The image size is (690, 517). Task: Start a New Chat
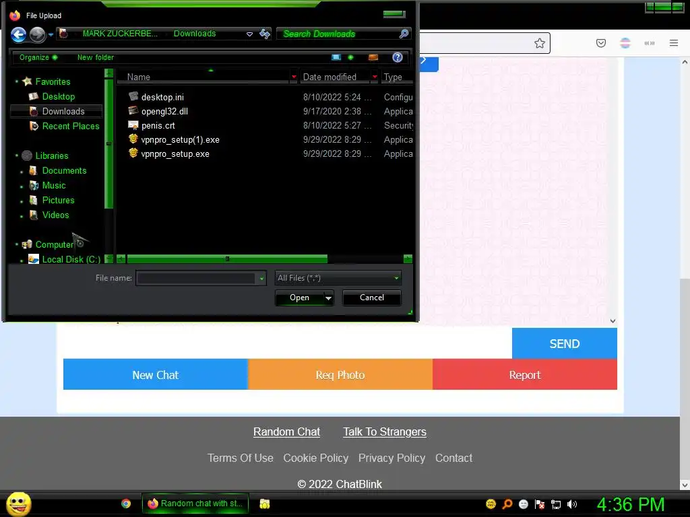pyautogui.click(x=156, y=374)
